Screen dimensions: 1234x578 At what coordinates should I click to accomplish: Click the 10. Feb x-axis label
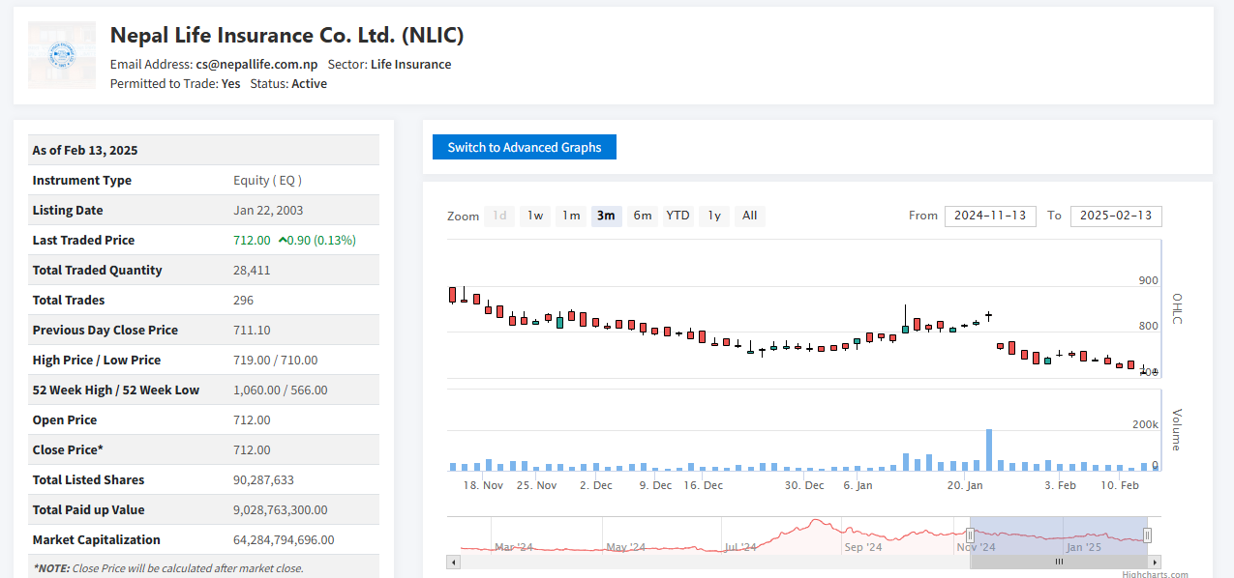[x=1120, y=485]
